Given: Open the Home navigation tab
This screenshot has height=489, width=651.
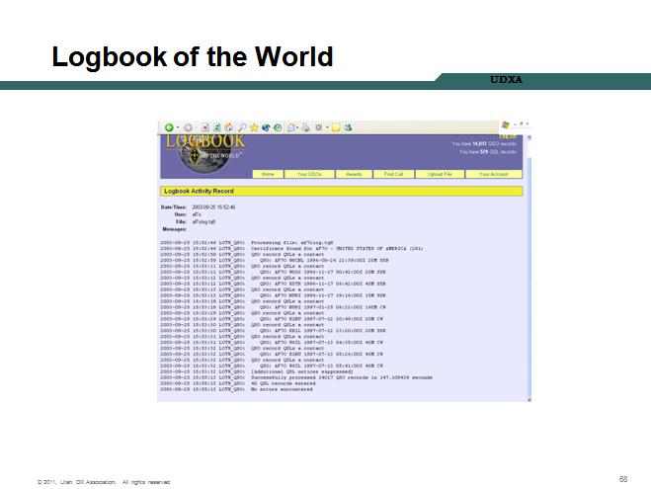Looking at the screenshot, I should point(268,174).
